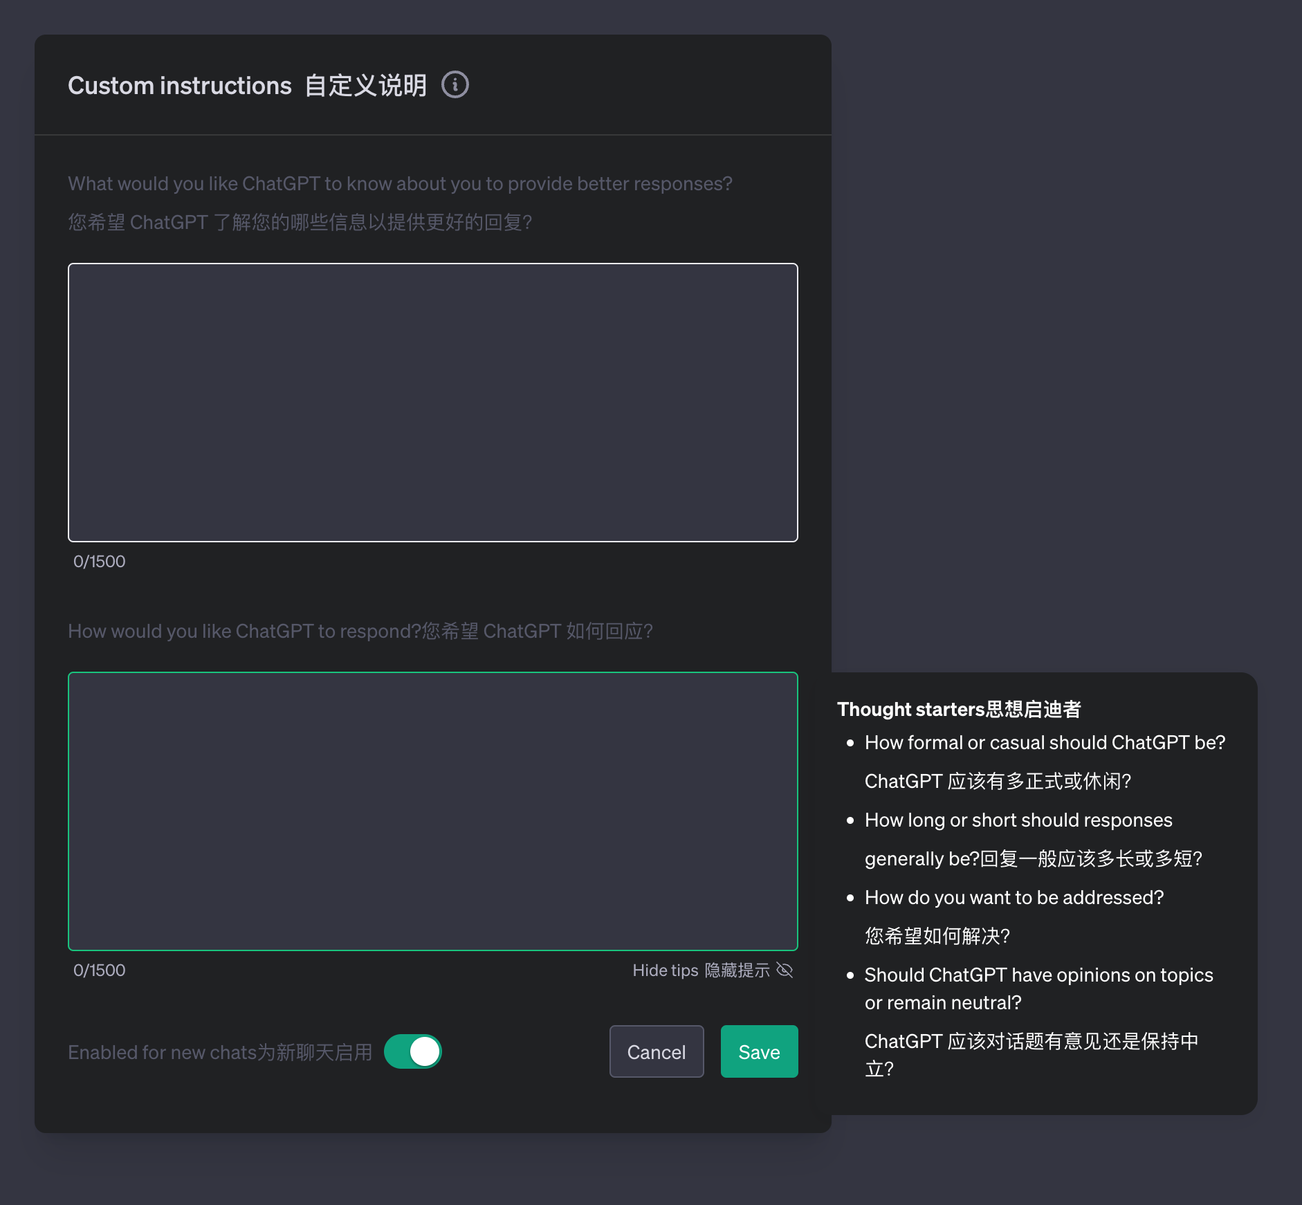This screenshot has height=1205, width=1302.
Task: Click the first text area's 0/1500 character counter
Action: 100,562
